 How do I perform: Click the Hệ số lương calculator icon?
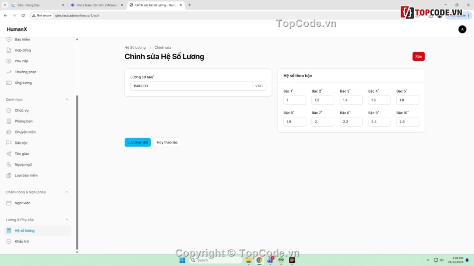pos(9,231)
